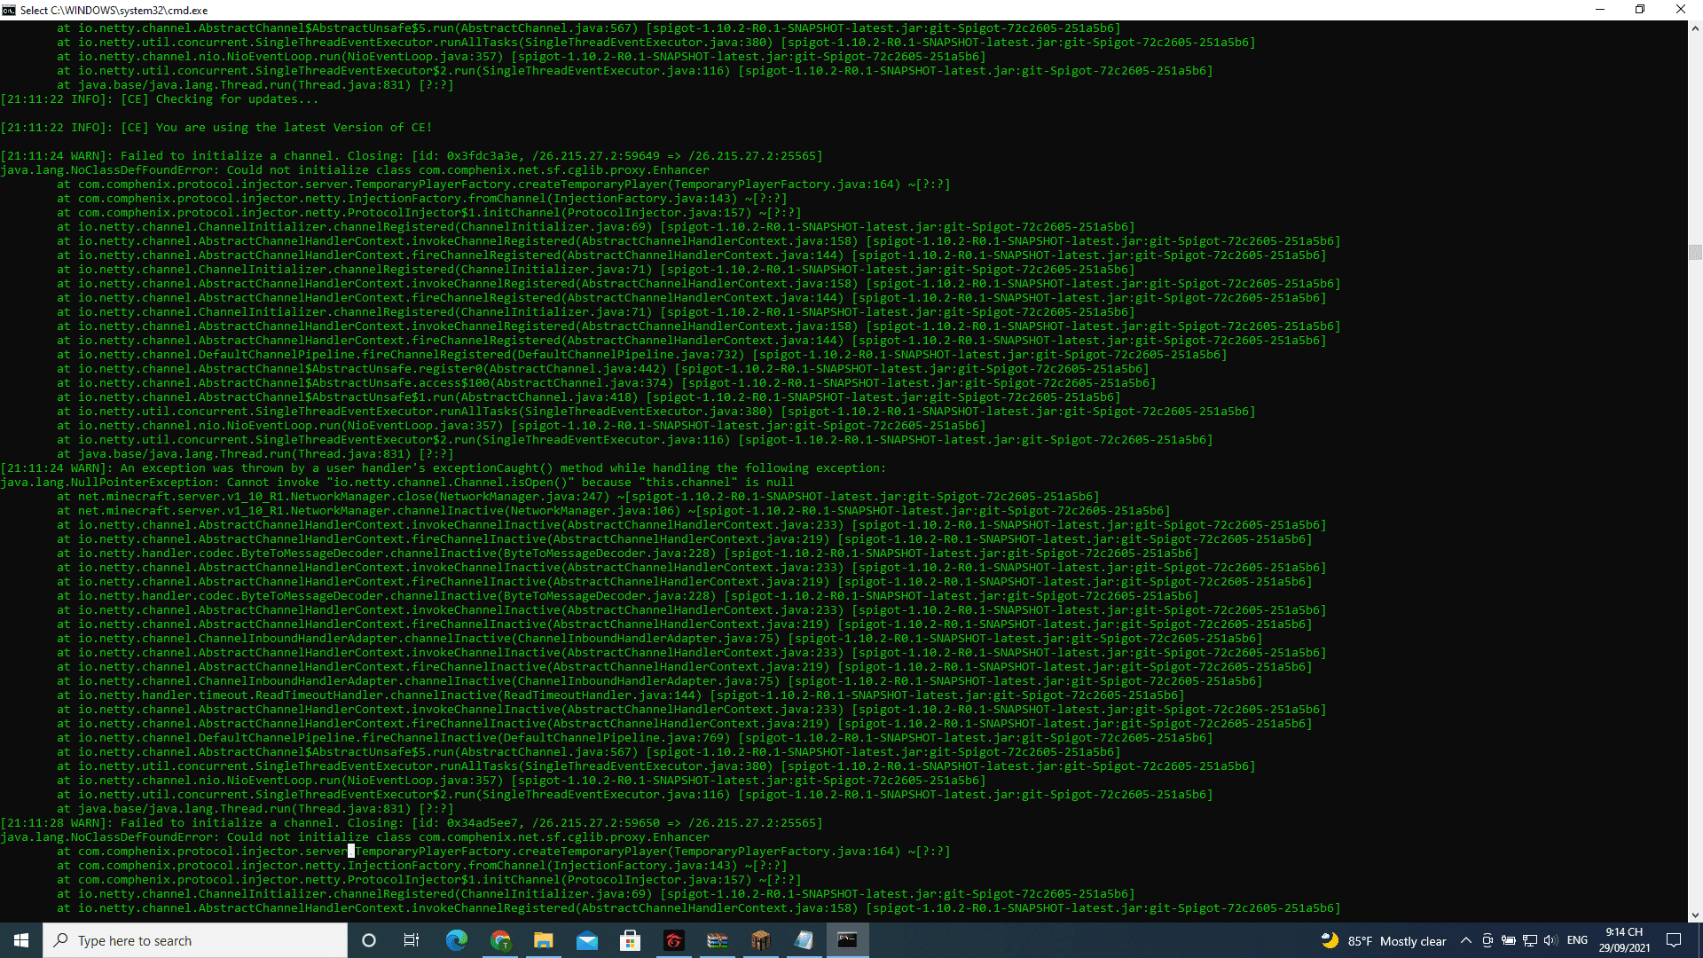Switch to the Garena app in the taskbar
1703x958 pixels.
click(x=674, y=940)
